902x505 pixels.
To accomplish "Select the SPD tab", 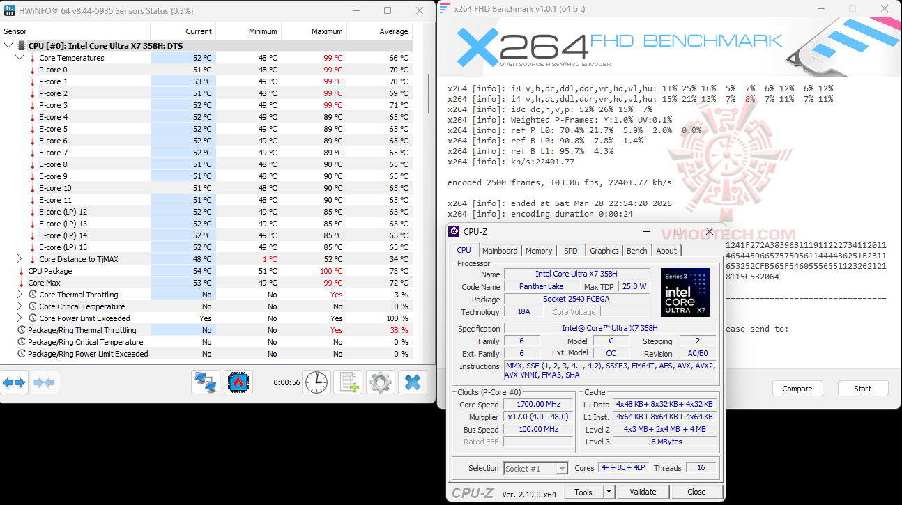I will pos(572,250).
